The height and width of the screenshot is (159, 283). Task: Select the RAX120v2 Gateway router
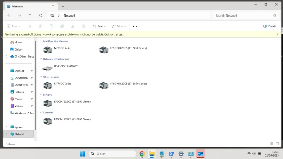[x=60, y=68]
